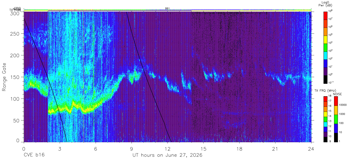Screen dimensions: 350x161
Task: Click the '3' UT hour tick label
Action: 60,149
